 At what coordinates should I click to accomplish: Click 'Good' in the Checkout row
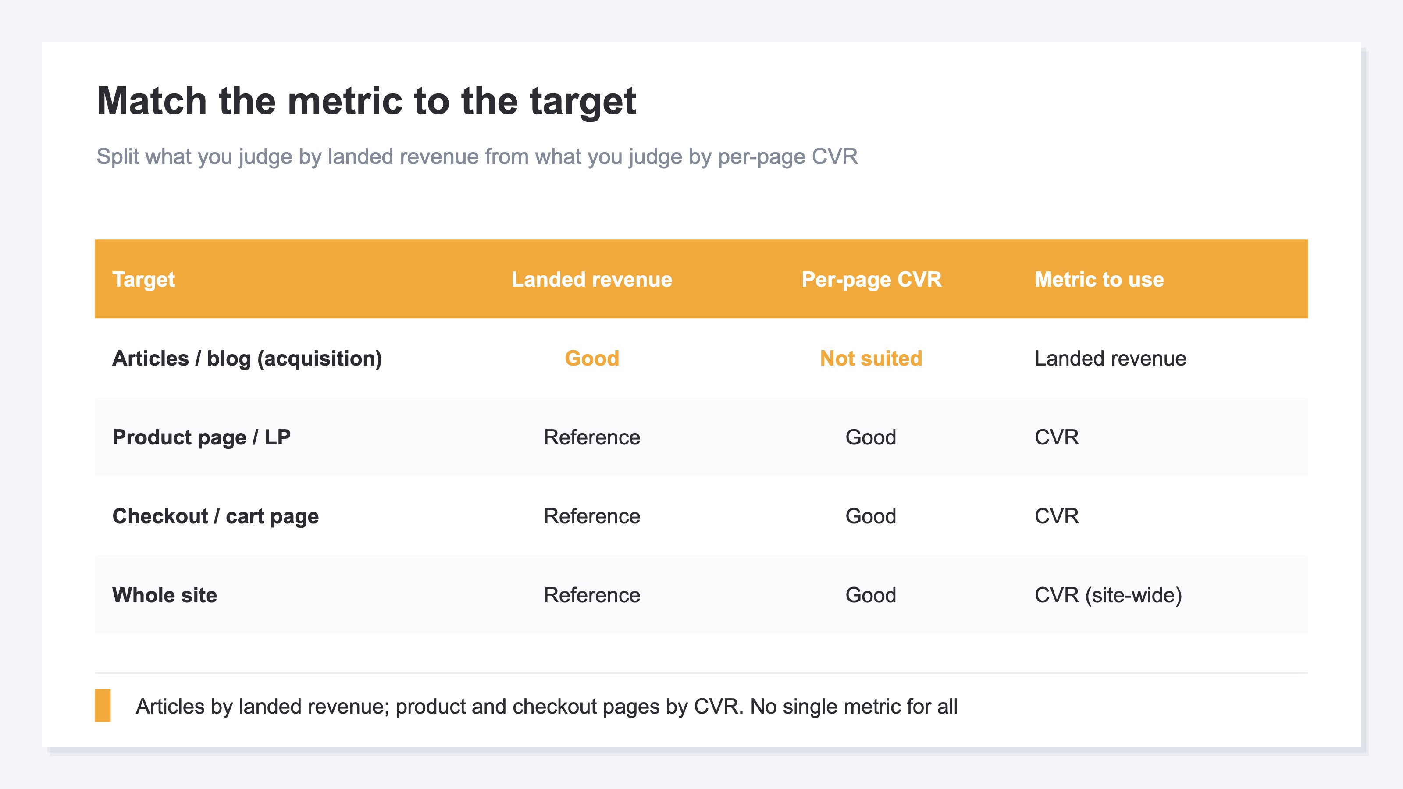[871, 516]
